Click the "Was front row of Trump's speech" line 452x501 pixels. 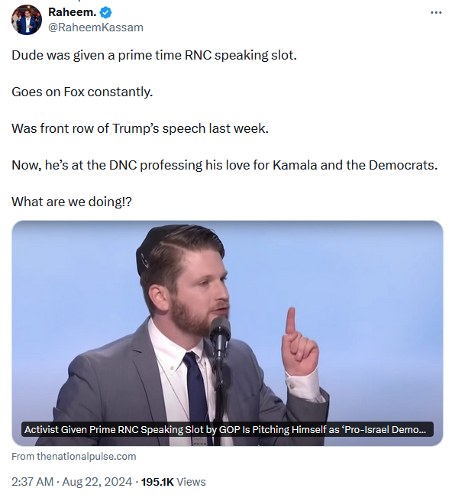(140, 128)
